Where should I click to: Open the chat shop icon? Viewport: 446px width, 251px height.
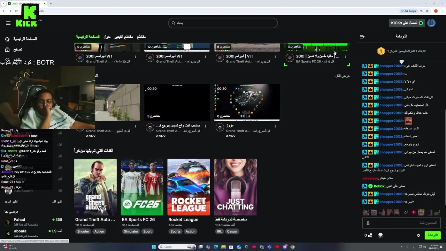[x=380, y=235]
